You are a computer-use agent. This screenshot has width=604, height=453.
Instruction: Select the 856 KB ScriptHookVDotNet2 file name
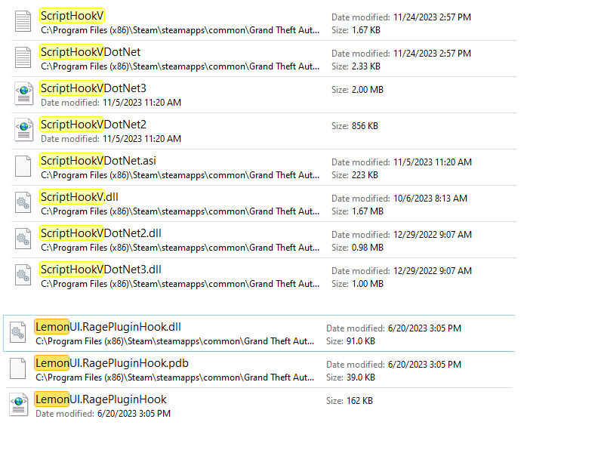click(x=93, y=125)
